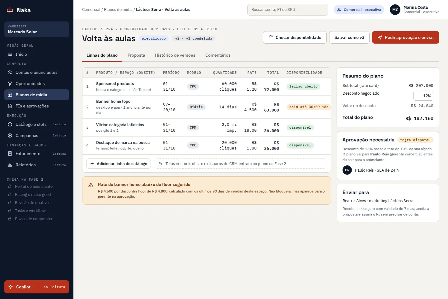Screen dimensions: 448x299
Task: Click the cube icon for Catálogo e slots
Action: pyautogui.click(x=10, y=124)
